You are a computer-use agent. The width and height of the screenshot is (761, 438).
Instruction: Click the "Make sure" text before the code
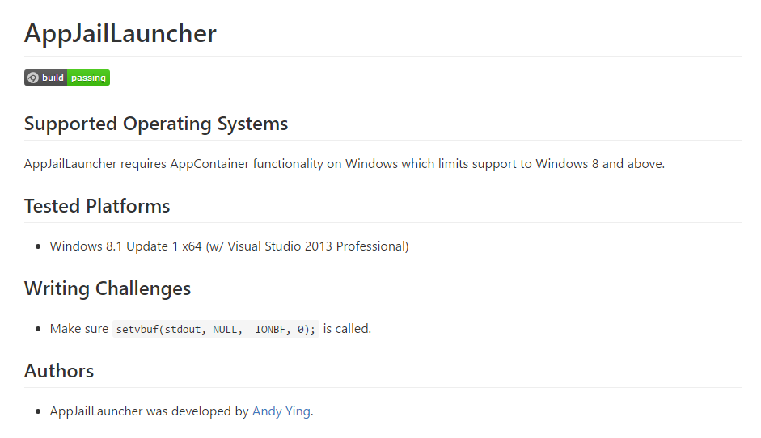tap(78, 328)
